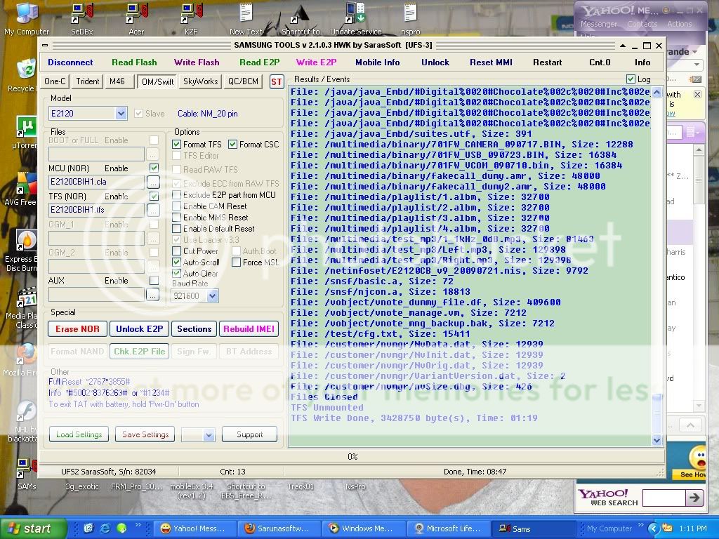Open the KZF desktop shortcut
Viewport: 719px width, 539px height.
tap(191, 18)
